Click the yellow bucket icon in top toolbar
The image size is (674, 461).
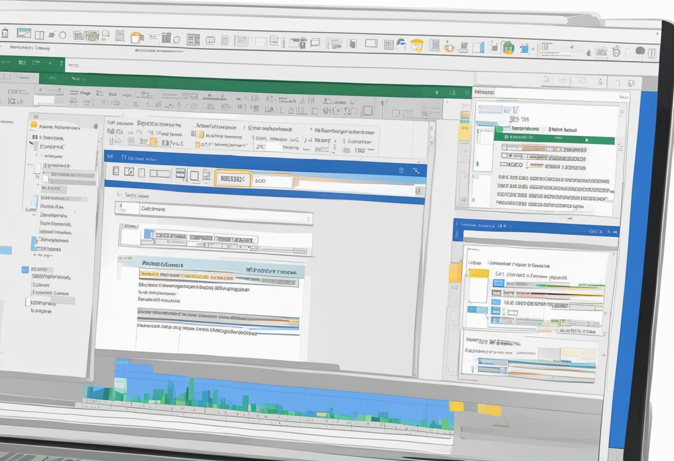(x=417, y=45)
